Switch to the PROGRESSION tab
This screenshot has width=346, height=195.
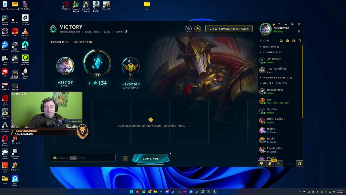coord(60,42)
